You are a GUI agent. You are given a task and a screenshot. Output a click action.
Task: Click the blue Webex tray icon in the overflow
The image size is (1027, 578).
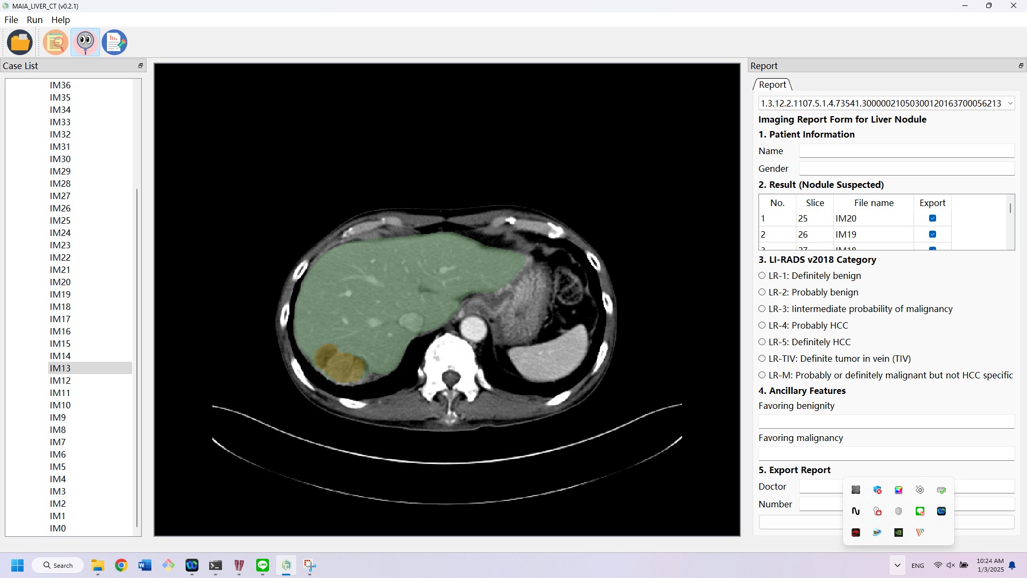941,511
